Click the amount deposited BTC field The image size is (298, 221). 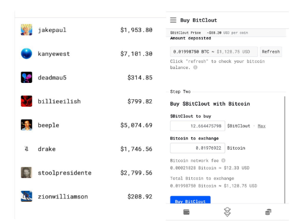[214, 52]
